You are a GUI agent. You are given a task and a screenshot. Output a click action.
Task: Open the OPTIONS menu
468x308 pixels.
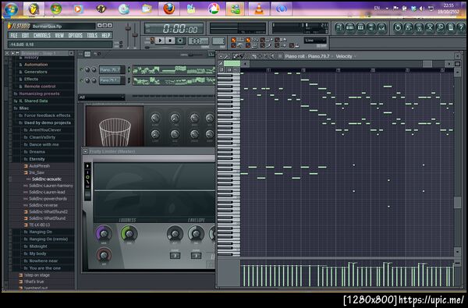[75, 35]
